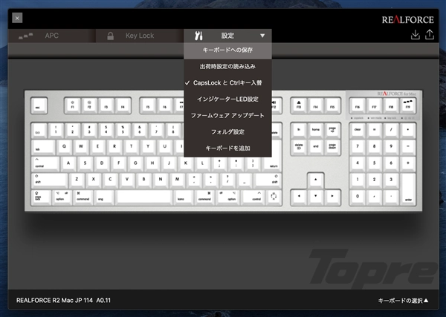This screenshot has width=446, height=317.
Task: Click the download-arrow icon near the REALFORCE logo
Action: [416, 35]
